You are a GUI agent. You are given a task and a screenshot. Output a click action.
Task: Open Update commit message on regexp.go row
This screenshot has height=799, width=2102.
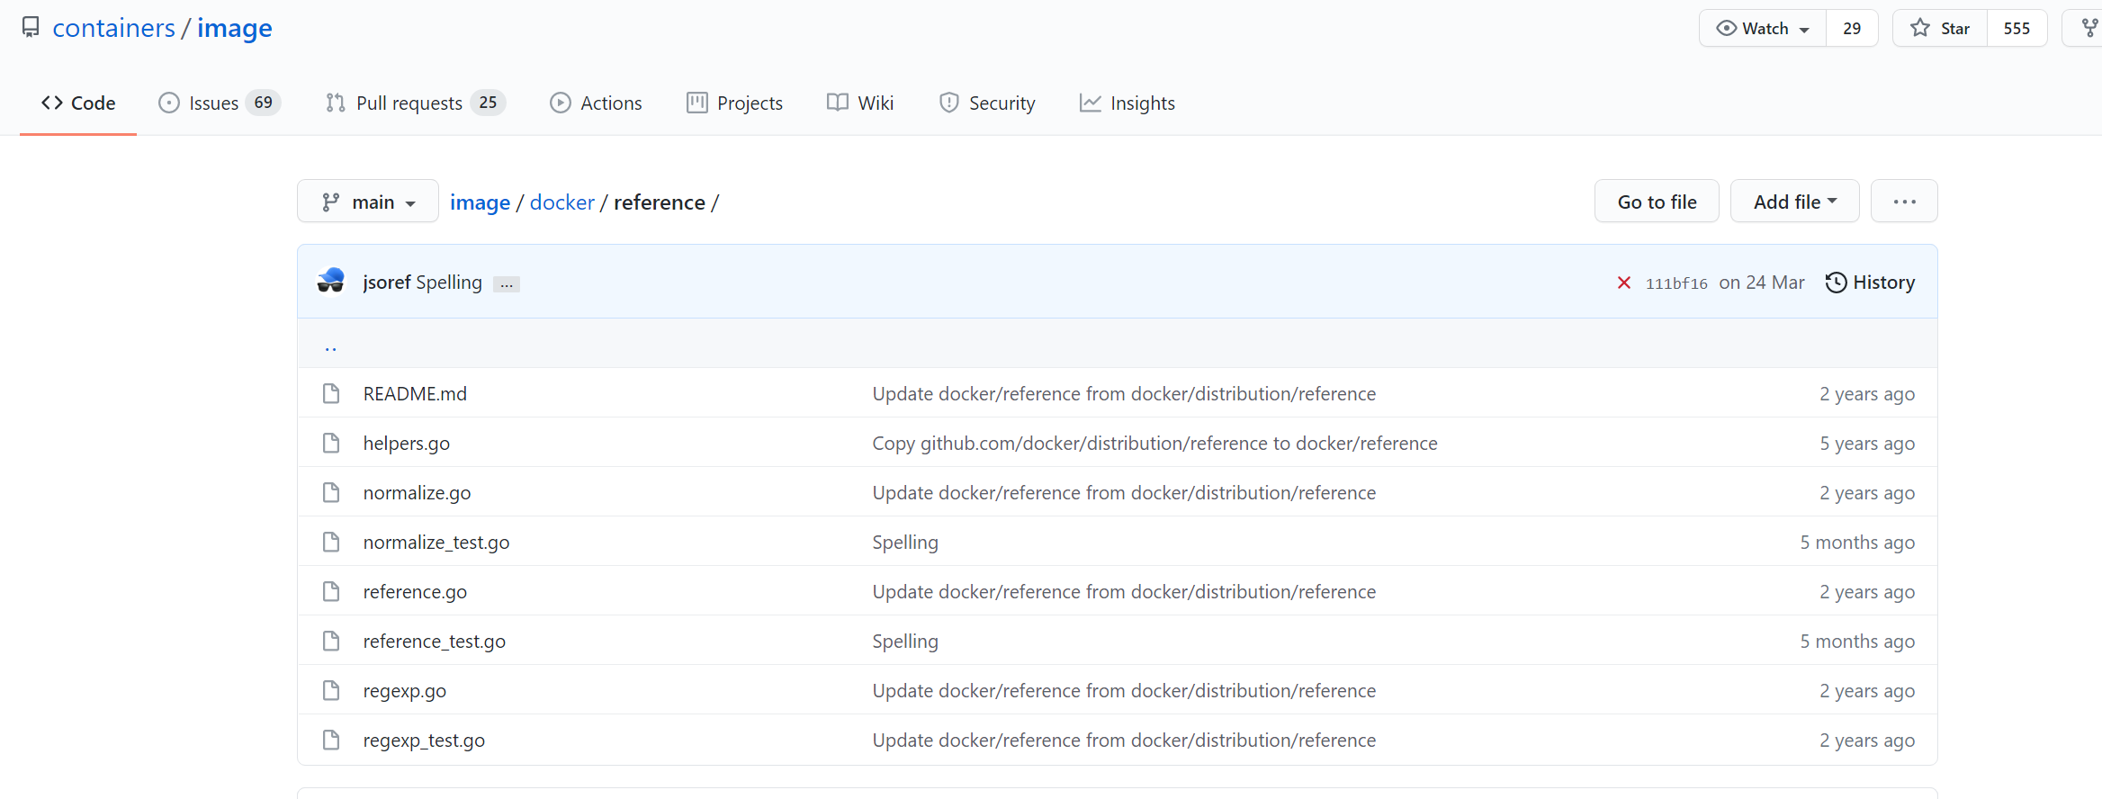point(1124,690)
